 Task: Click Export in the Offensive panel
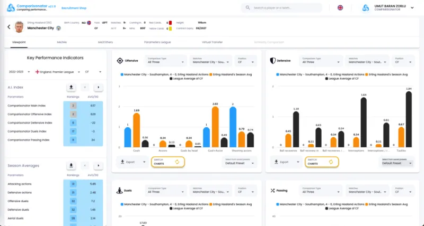point(133,162)
